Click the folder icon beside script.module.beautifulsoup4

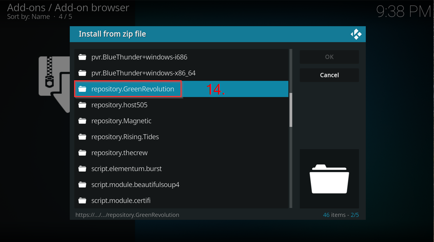82,185
